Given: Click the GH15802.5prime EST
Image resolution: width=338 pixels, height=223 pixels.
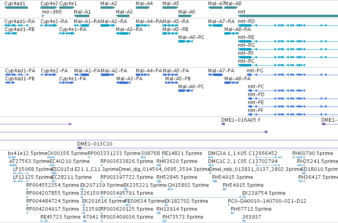Looking at the screenshot, I should pos(171,189).
